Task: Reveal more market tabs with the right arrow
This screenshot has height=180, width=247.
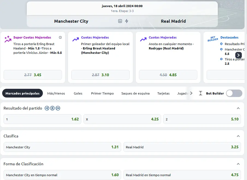Action: coord(191,93)
